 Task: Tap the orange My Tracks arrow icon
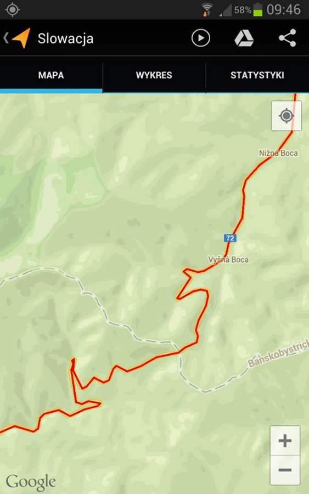[x=21, y=38]
